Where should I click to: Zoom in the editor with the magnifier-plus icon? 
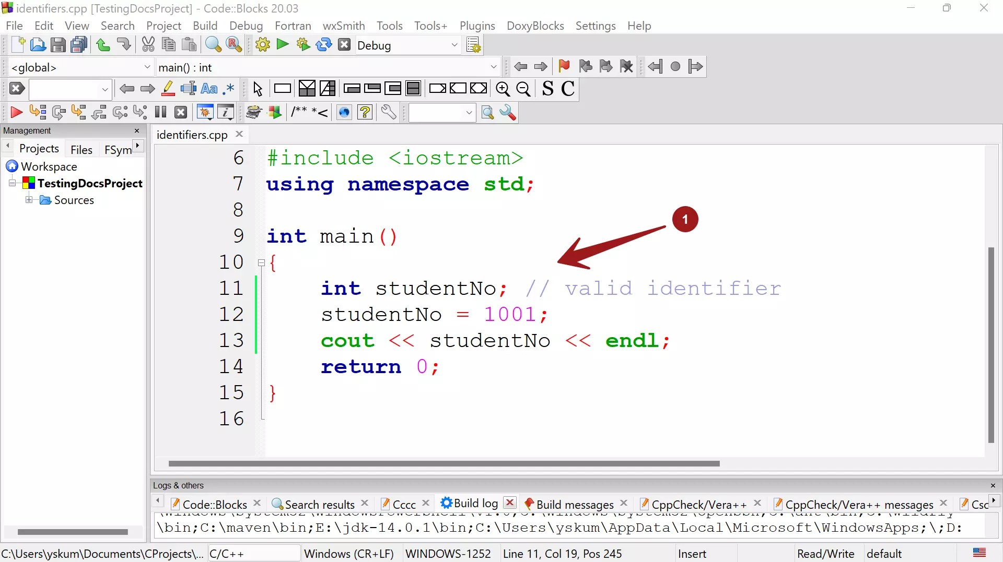click(503, 89)
